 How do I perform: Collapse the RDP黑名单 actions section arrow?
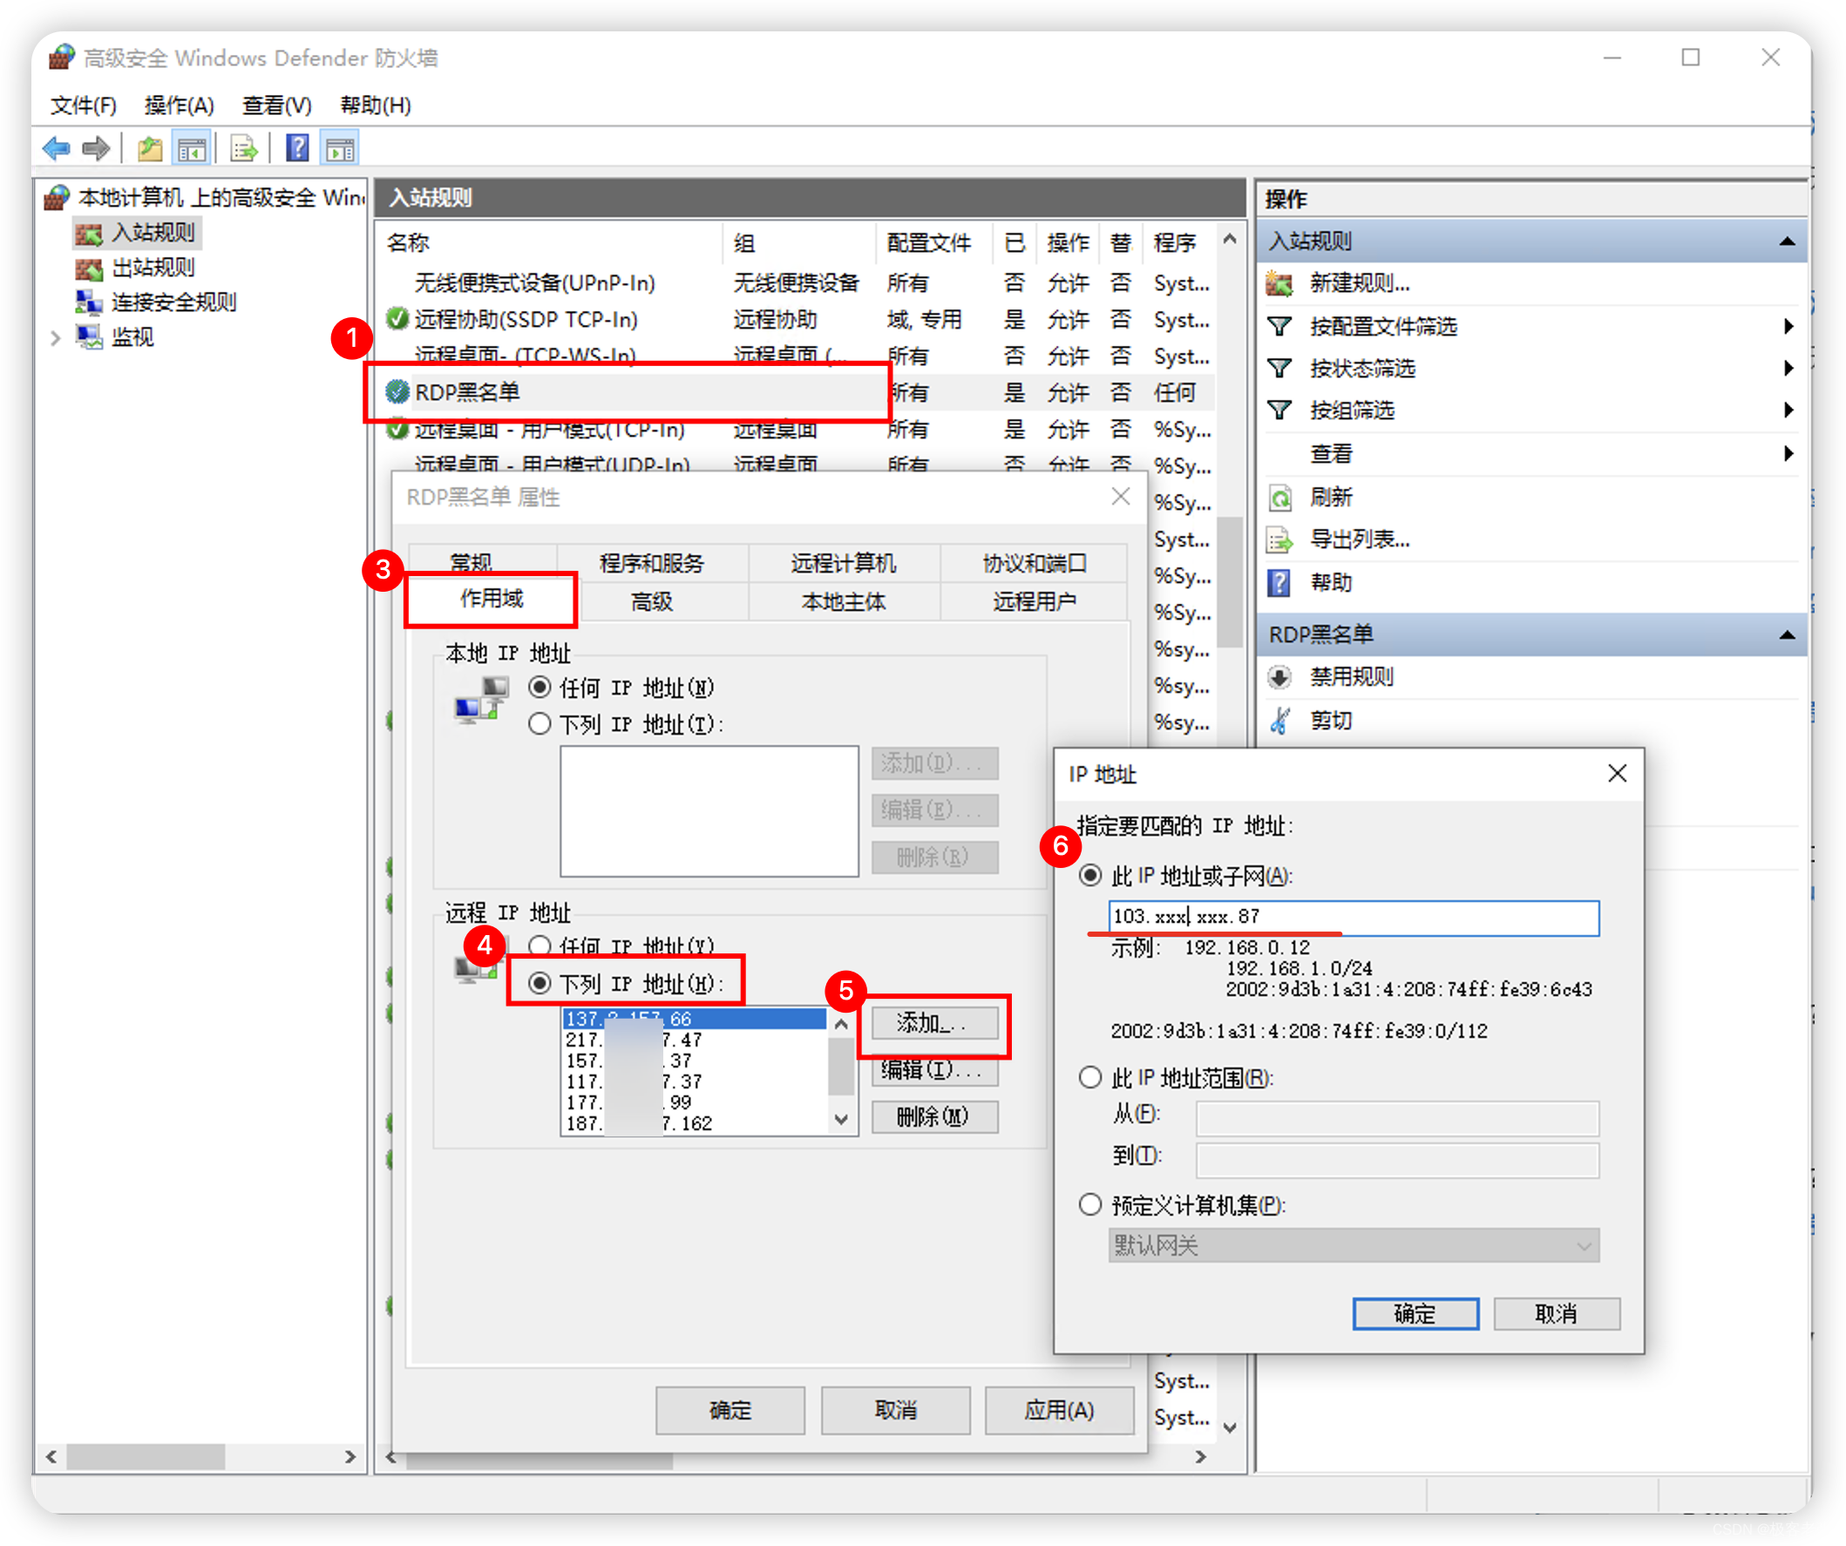(x=1787, y=634)
